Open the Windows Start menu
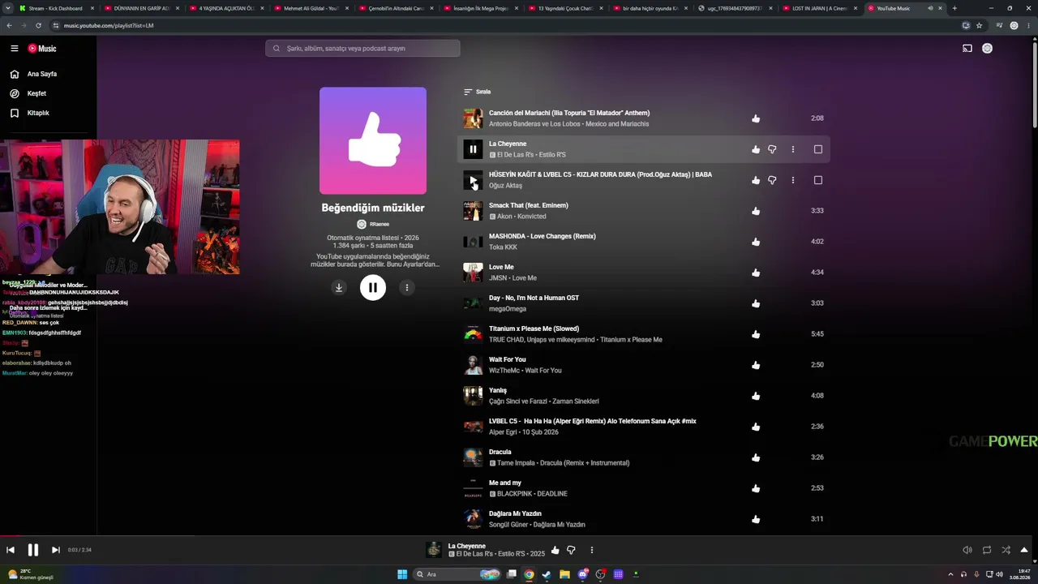1038x584 pixels. pos(402,574)
